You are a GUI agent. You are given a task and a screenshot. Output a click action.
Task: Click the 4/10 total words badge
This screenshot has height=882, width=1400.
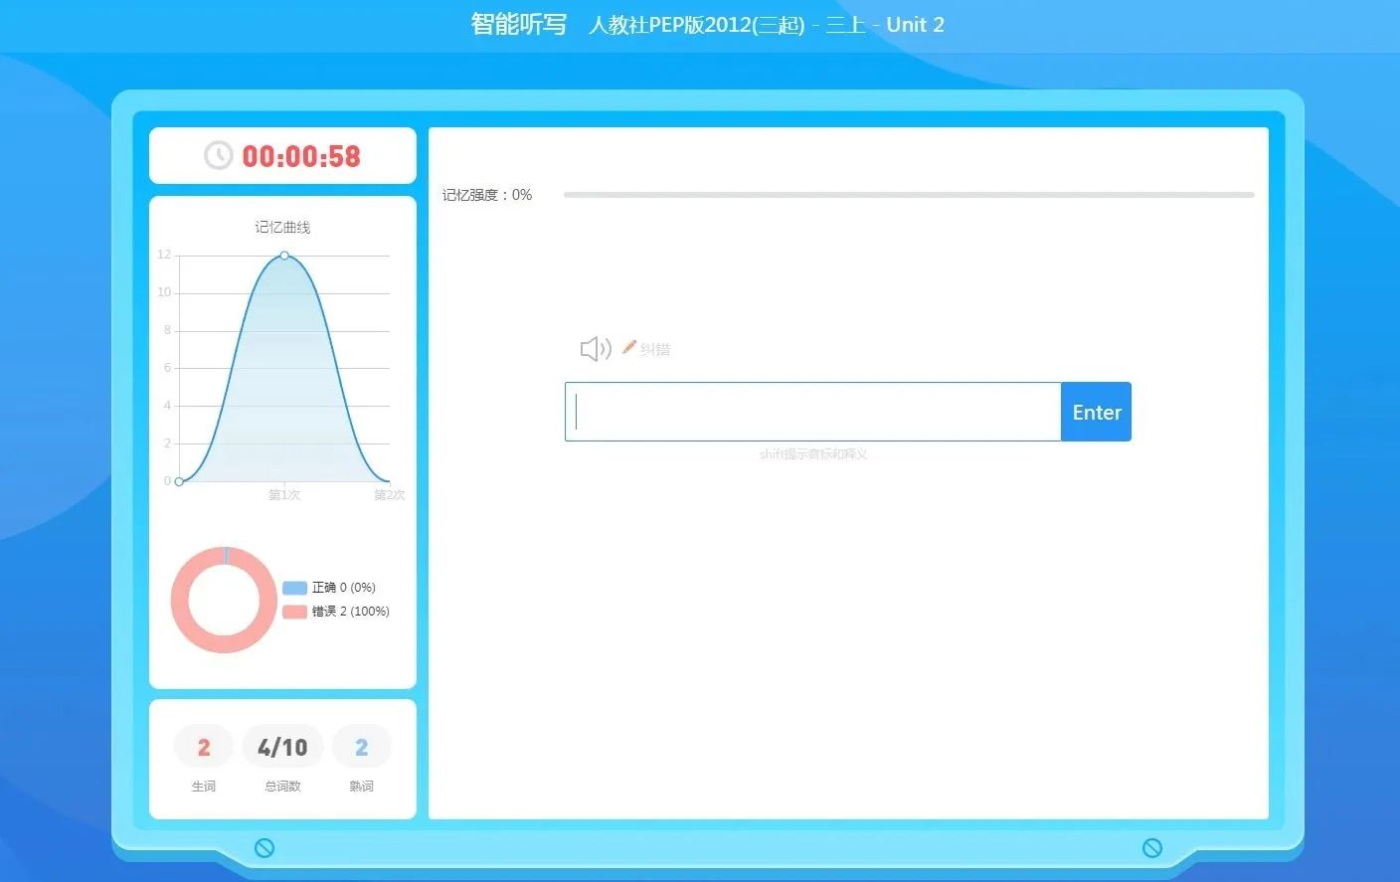click(282, 747)
